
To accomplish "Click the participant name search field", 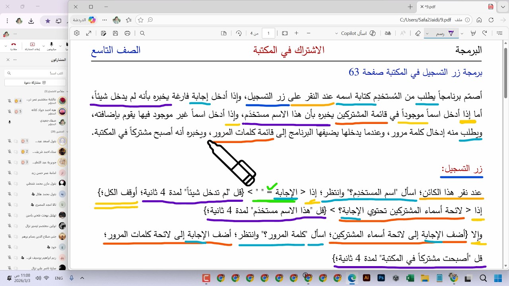I will click(35, 73).
